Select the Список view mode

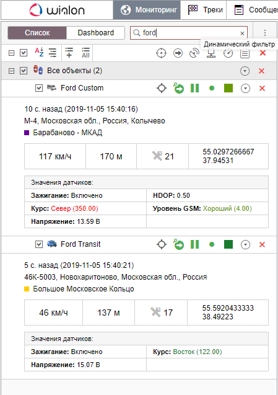[x=37, y=33]
